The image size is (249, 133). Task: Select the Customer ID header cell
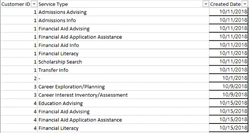[x=19, y=4]
